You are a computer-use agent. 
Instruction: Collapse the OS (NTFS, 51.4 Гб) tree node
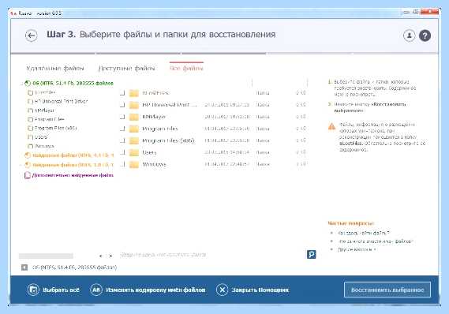click(21, 84)
